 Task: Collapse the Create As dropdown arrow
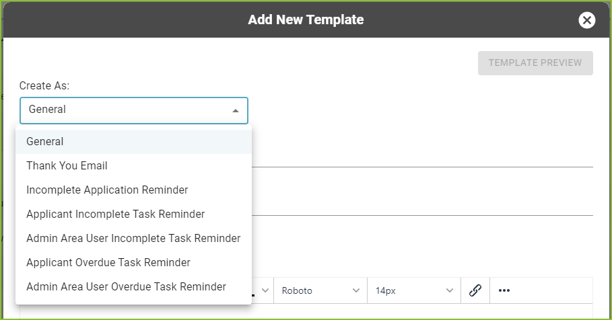point(236,111)
